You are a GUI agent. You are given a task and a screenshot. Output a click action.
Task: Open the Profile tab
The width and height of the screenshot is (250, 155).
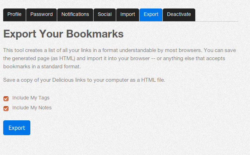coord(14,15)
